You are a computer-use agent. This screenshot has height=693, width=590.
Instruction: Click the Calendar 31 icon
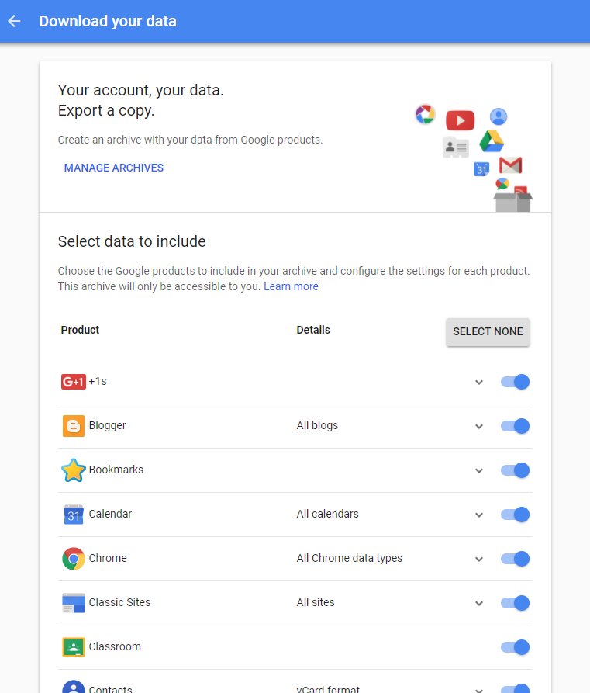click(x=74, y=515)
